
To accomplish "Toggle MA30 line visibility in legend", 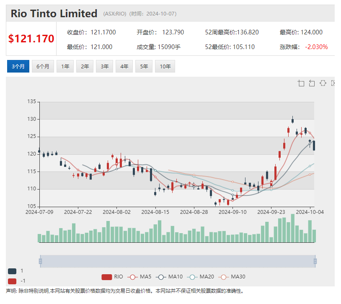I will point(232,277).
